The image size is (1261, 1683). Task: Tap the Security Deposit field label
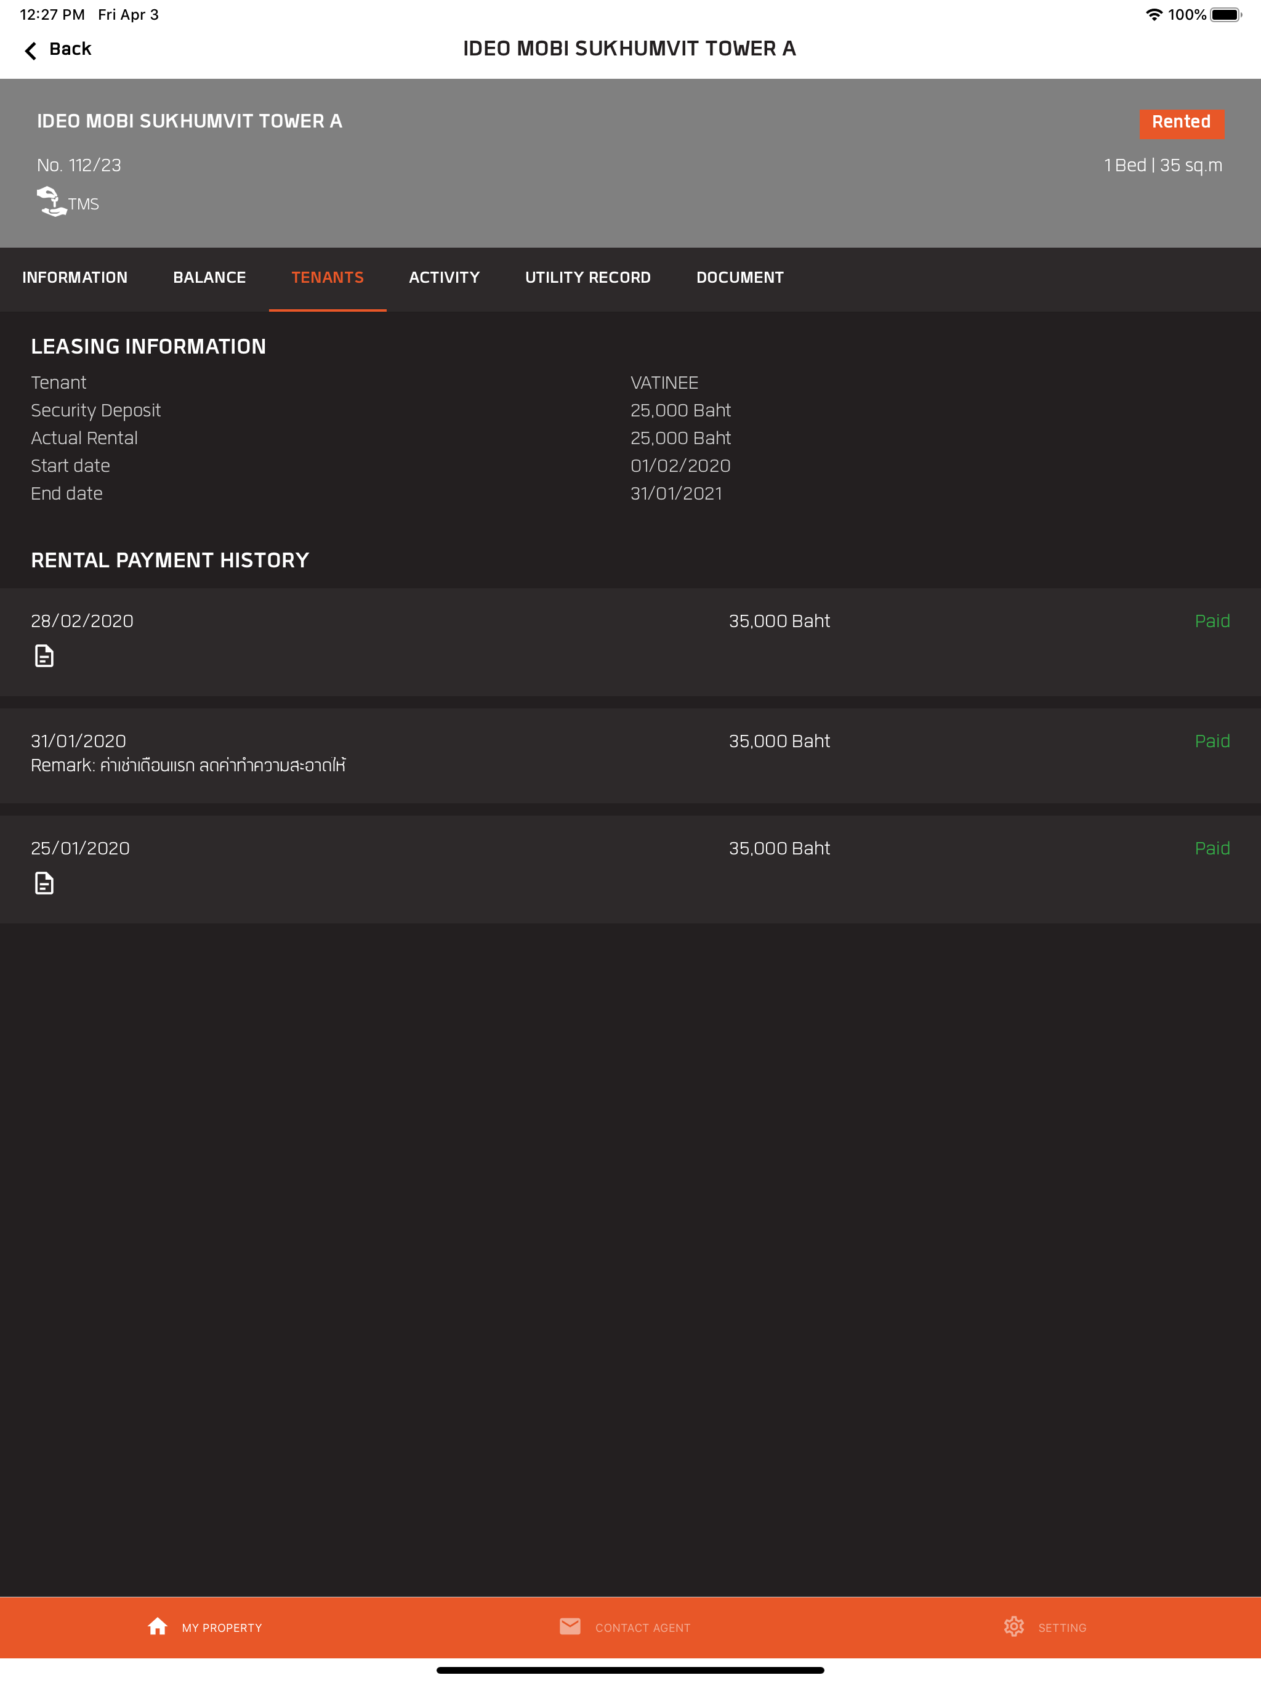tap(96, 411)
